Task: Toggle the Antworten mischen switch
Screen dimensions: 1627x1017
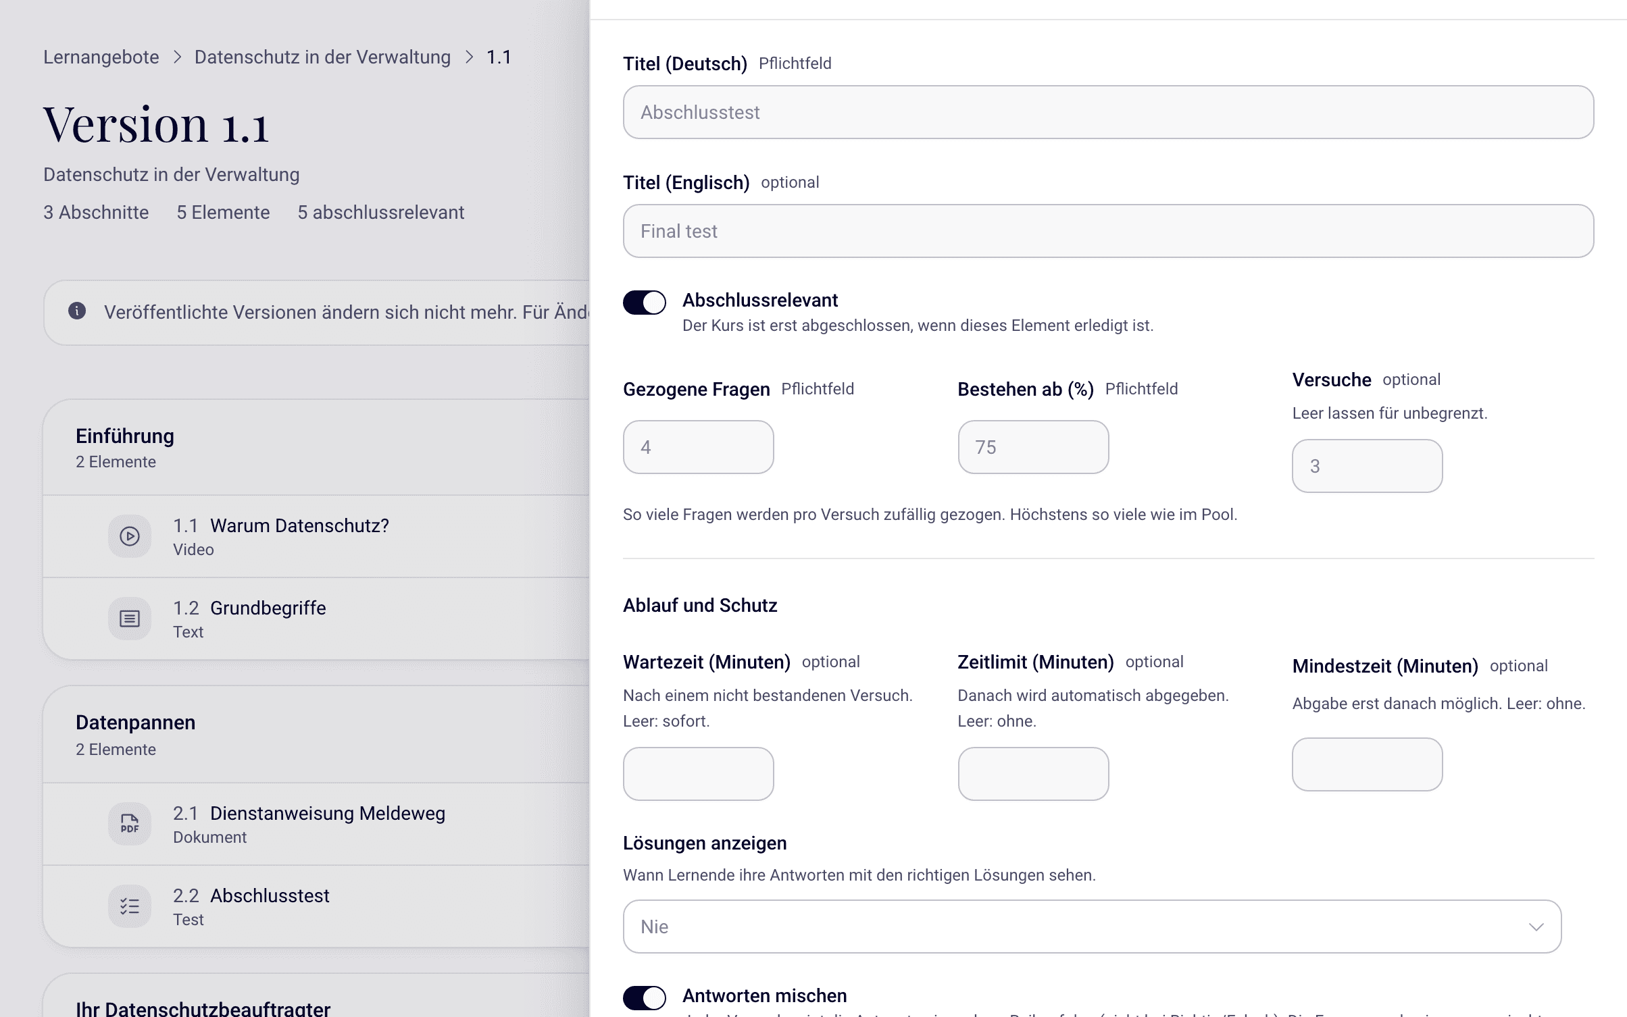Action: pos(645,997)
